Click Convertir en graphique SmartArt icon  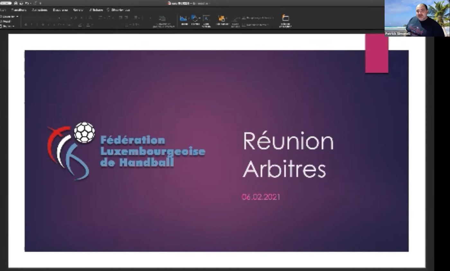click(163, 21)
